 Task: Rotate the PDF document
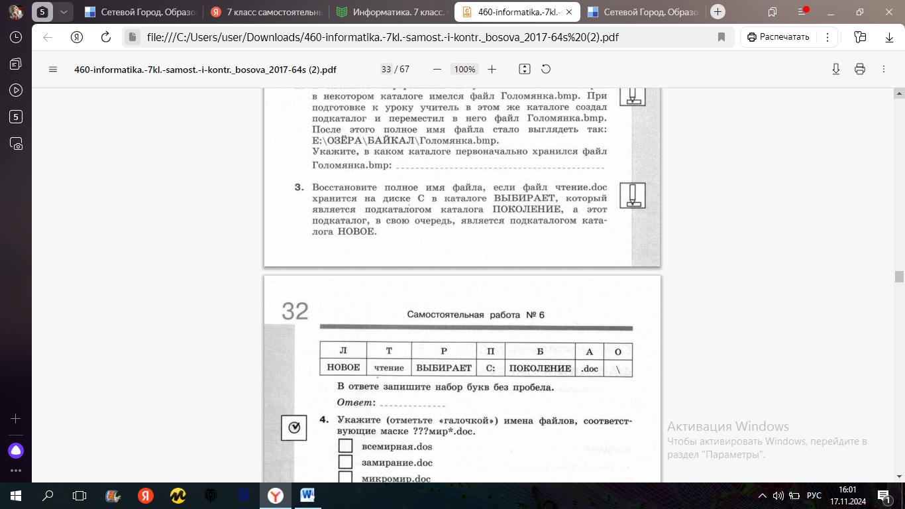[546, 69]
